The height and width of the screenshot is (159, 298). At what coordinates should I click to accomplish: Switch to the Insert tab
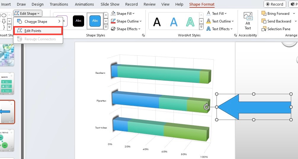click(6, 4)
